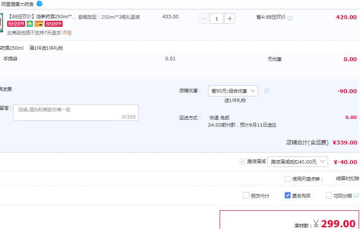Viewport: 363px width, 229px height.
Task: Click the orange credit card badge icon
Action: (x=39, y=24)
